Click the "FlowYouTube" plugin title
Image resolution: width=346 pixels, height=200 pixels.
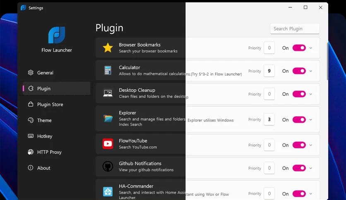point(133,141)
